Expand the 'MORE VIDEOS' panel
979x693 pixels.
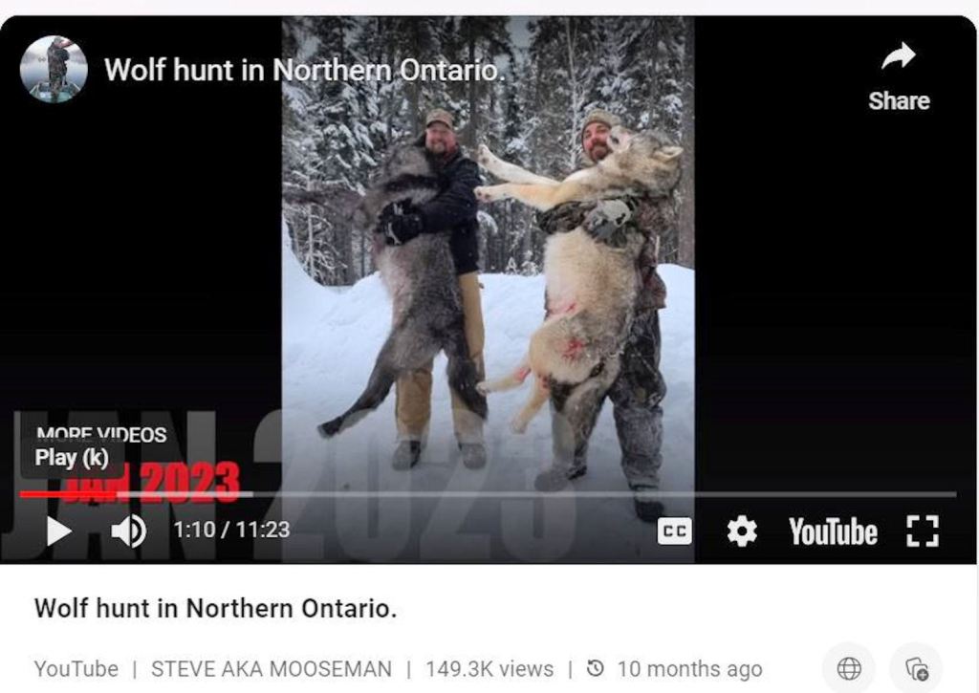(101, 433)
